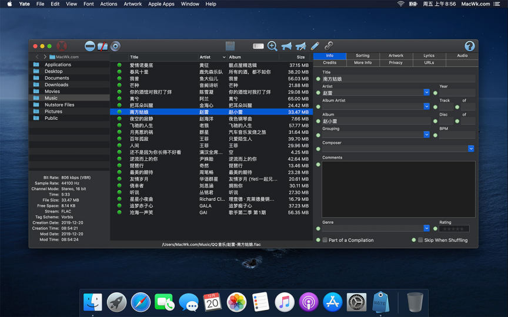This screenshot has width=508, height=317.
Task: Open help via the question mark icon
Action: point(469,46)
